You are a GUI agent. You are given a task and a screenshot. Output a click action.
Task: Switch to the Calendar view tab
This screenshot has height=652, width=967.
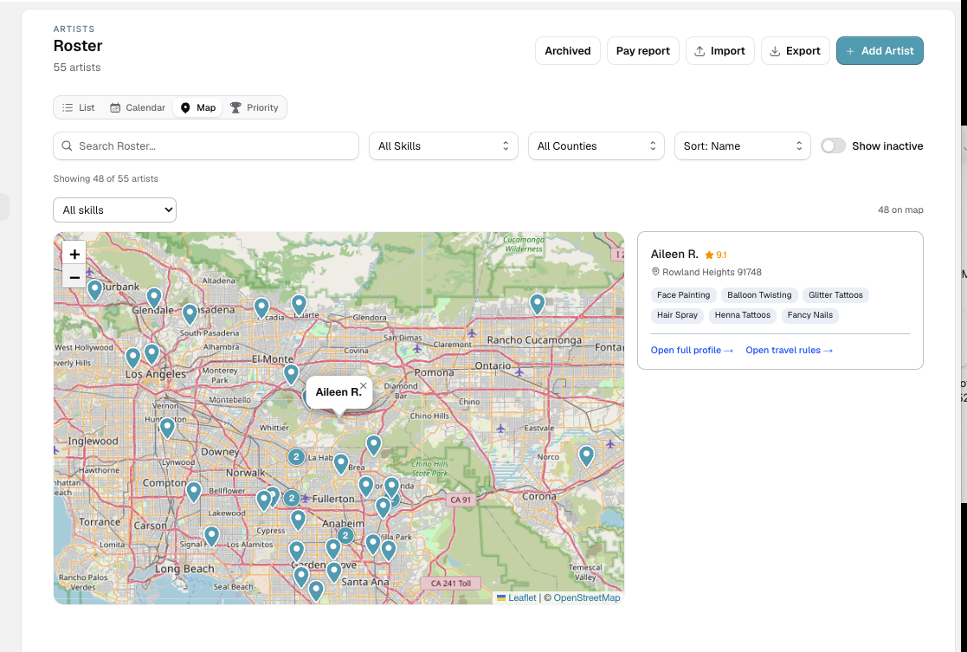[x=138, y=107]
